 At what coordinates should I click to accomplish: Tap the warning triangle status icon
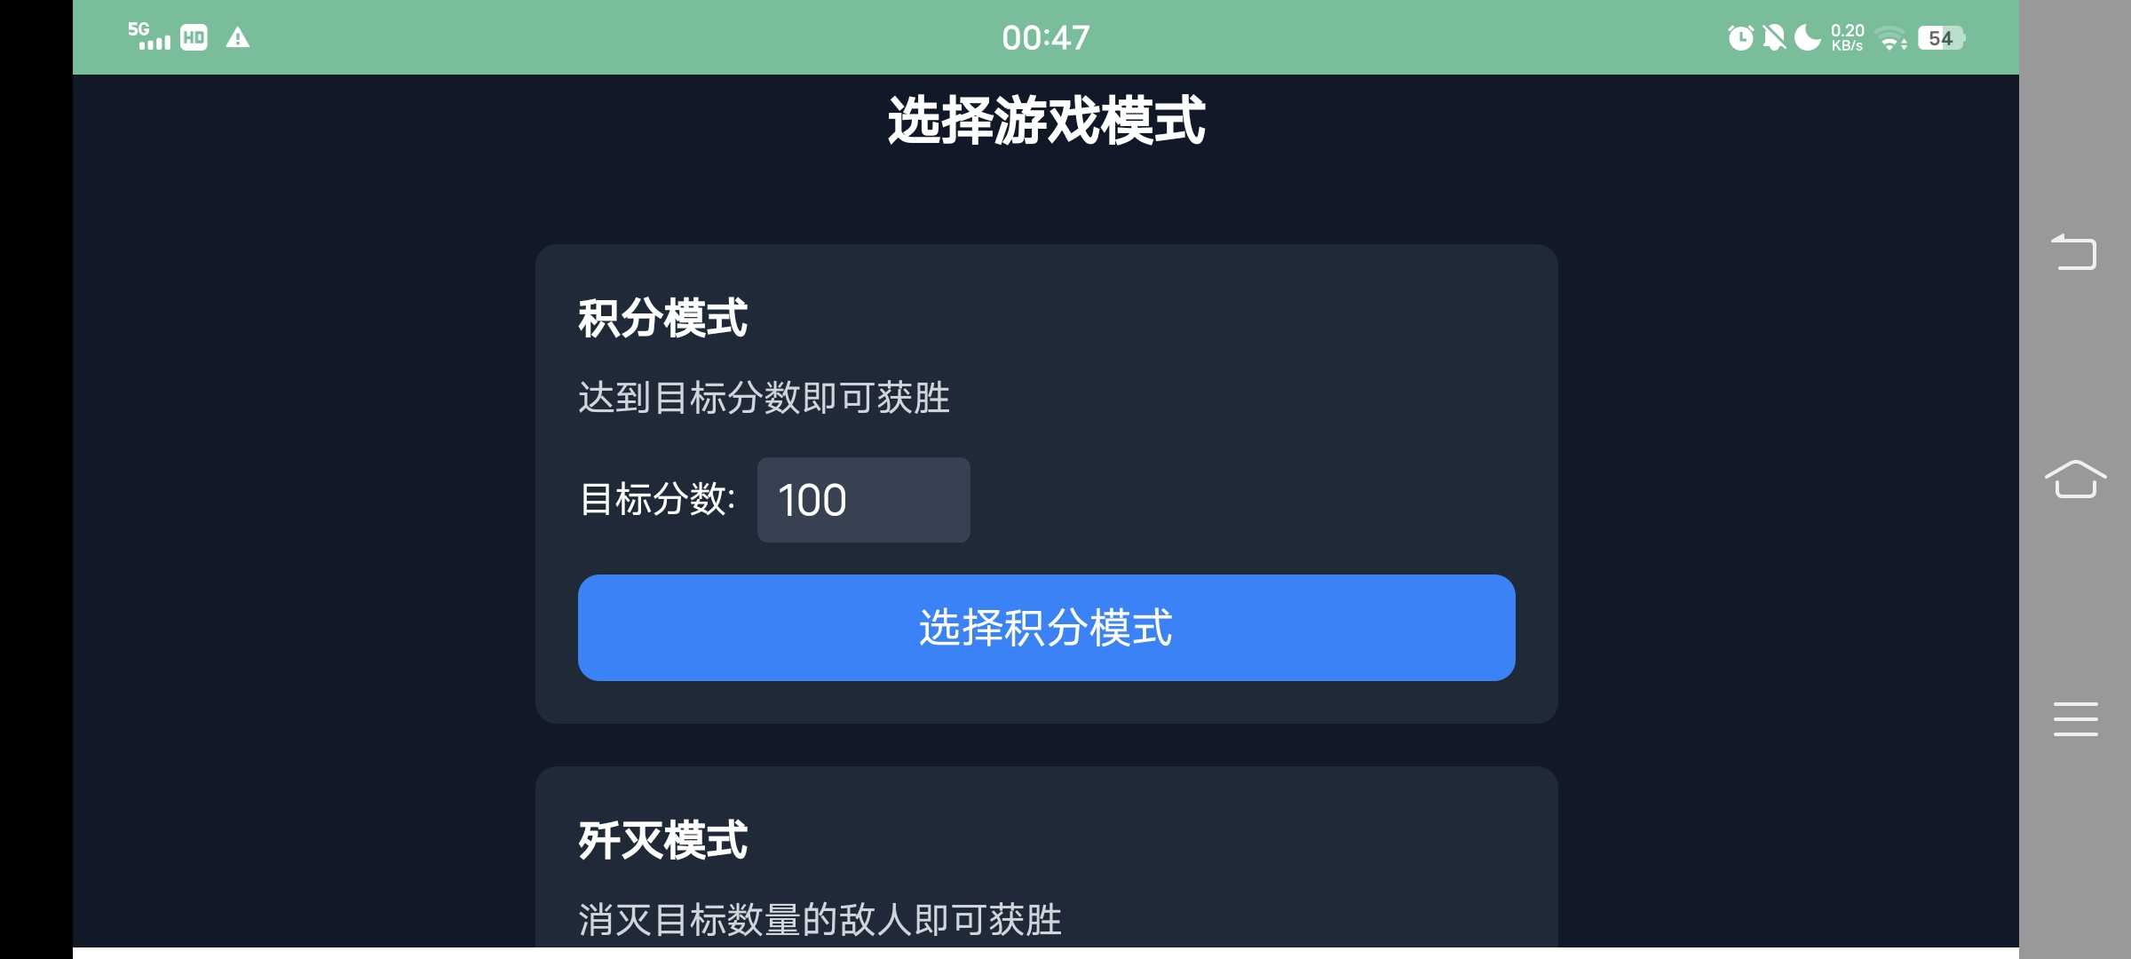pyautogui.click(x=237, y=37)
